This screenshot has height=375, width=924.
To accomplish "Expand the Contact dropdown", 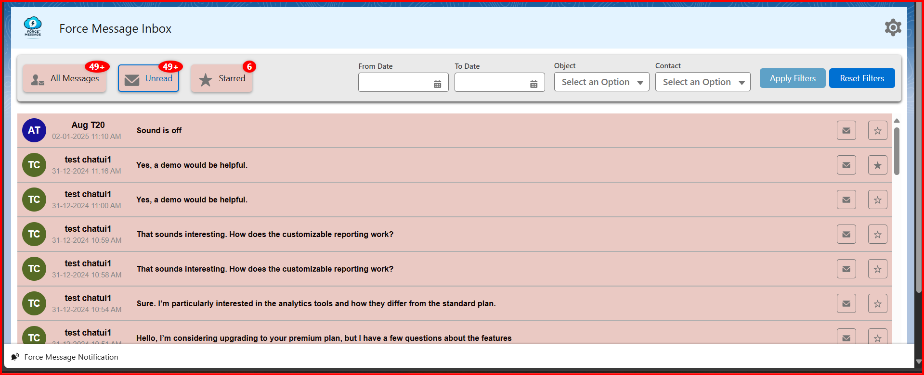I will click(x=703, y=82).
